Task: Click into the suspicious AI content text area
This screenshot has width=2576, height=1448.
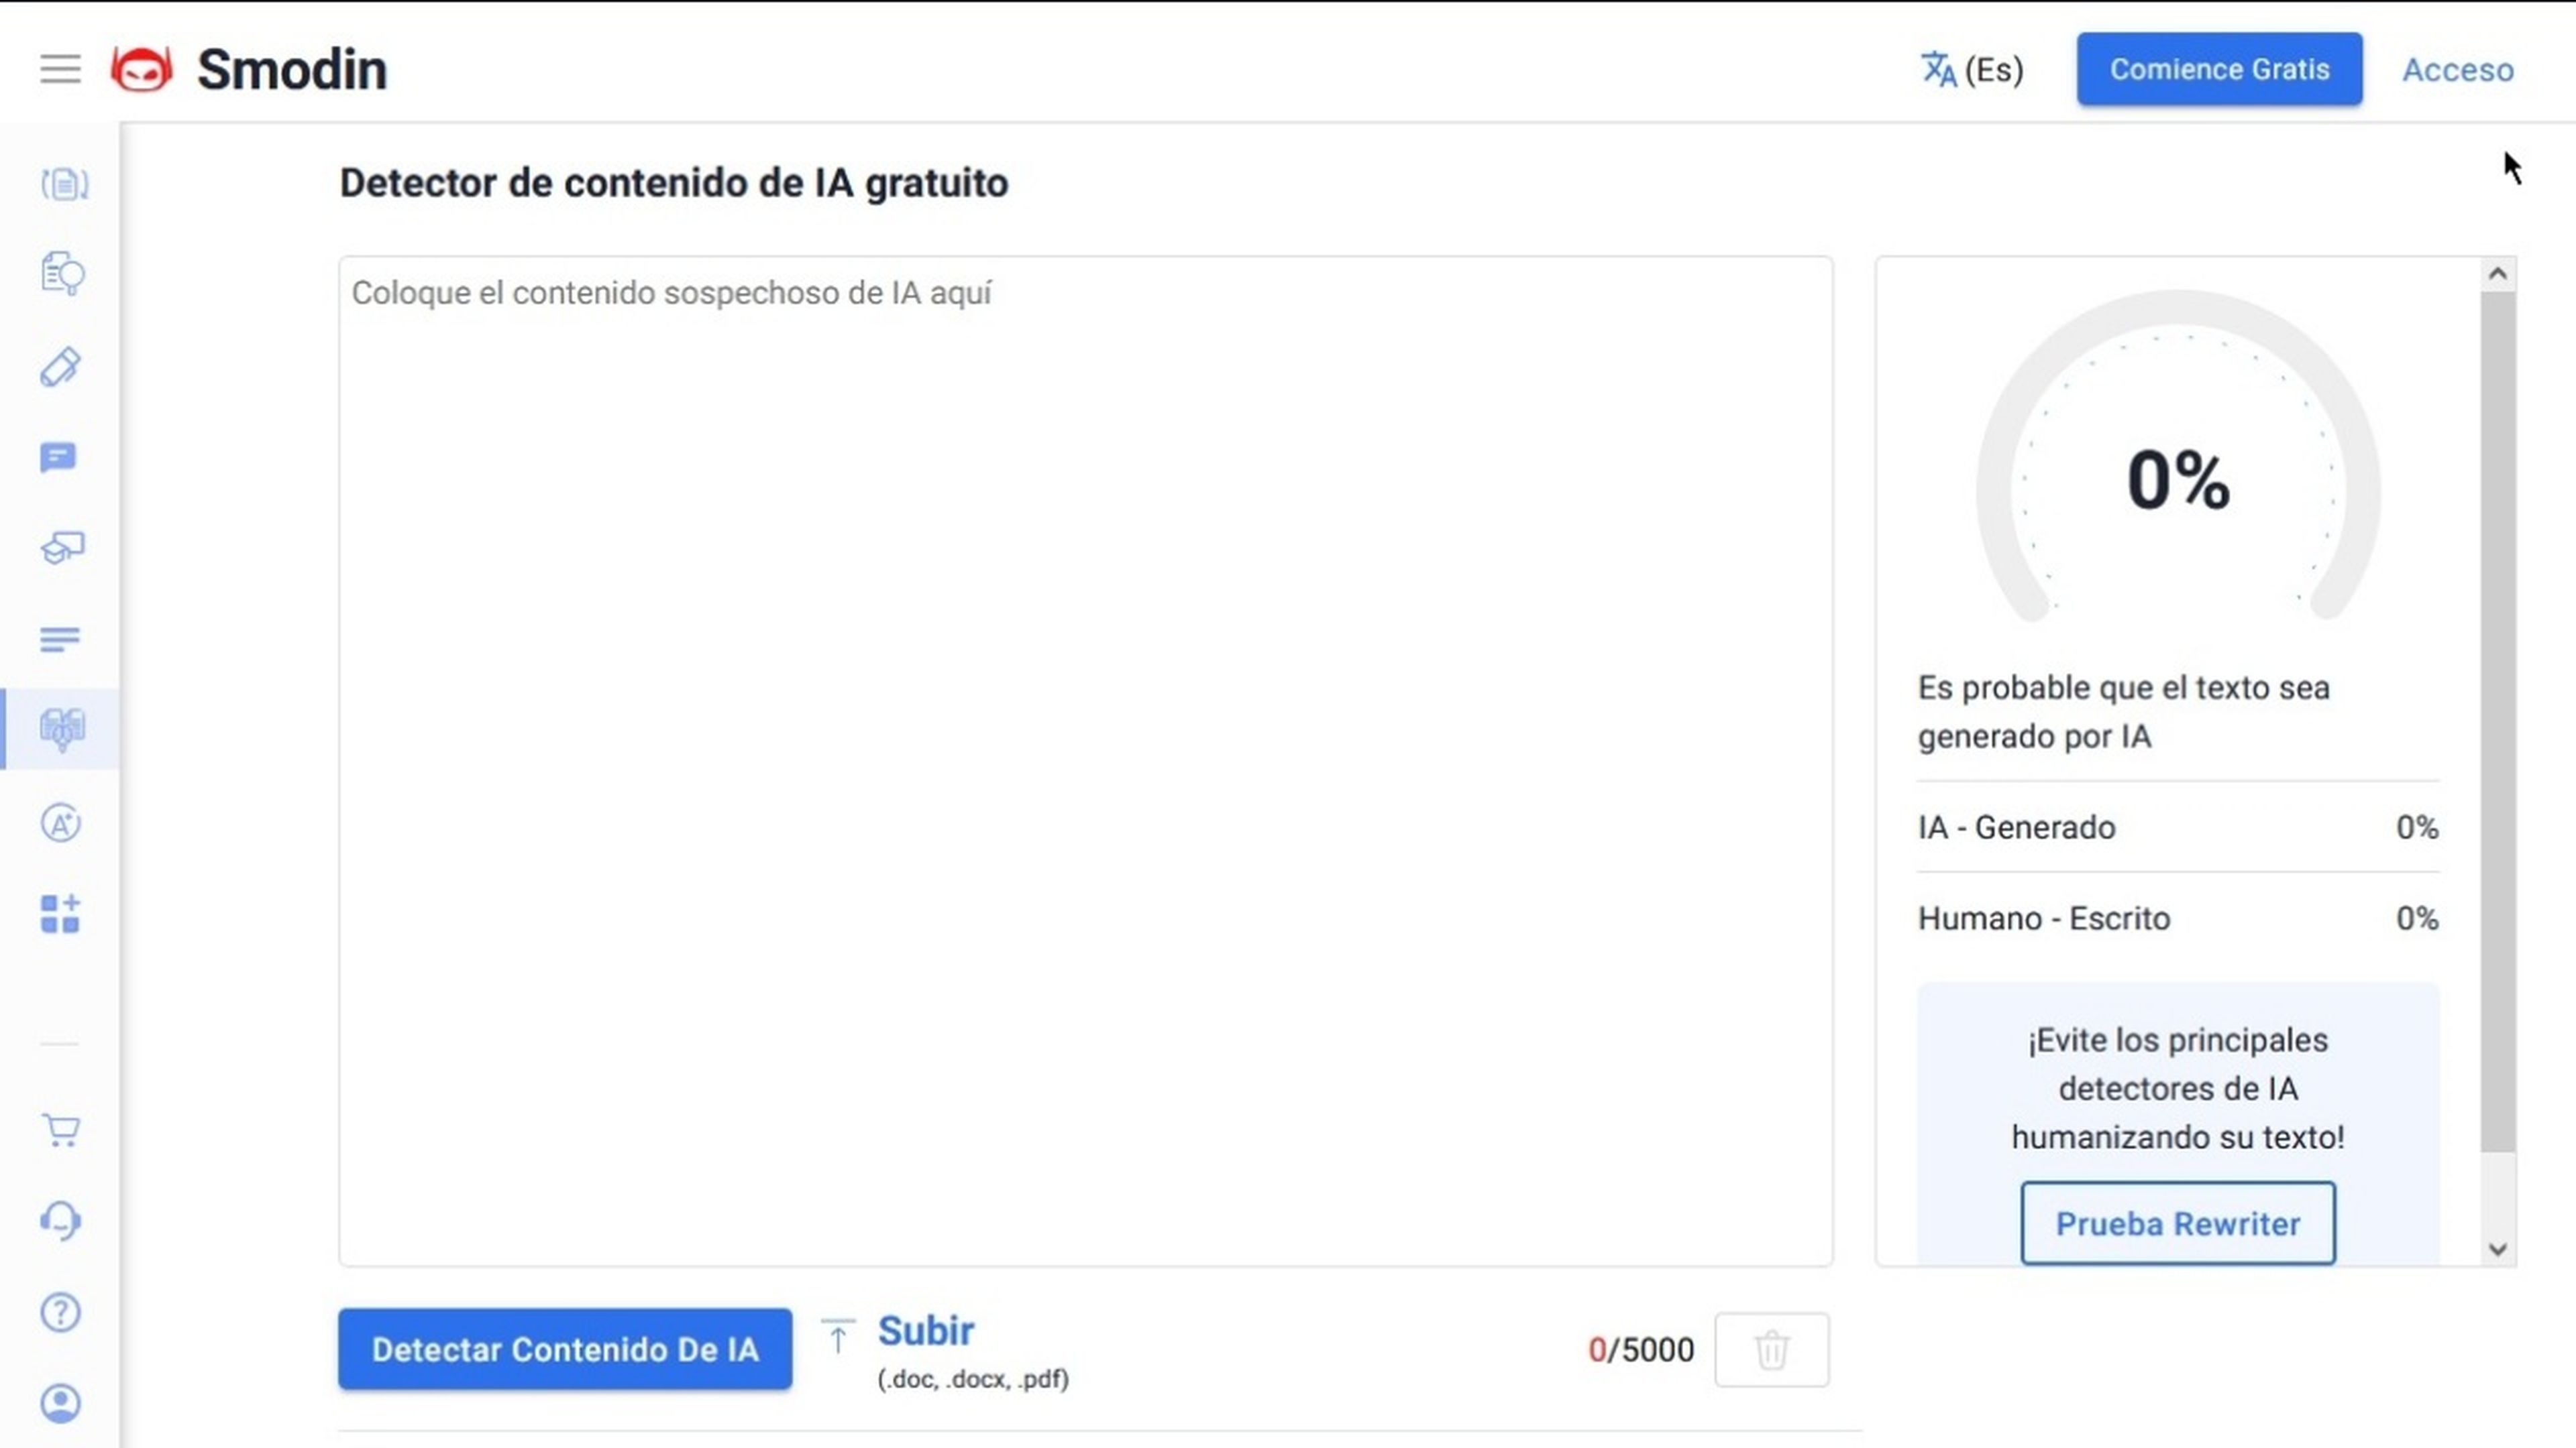Action: tap(1086, 762)
